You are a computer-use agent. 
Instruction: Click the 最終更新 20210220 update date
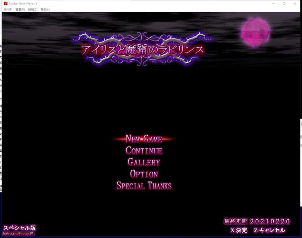click(257, 221)
